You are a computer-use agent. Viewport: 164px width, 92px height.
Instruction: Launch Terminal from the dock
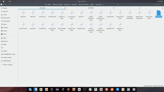(x=85, y=89)
